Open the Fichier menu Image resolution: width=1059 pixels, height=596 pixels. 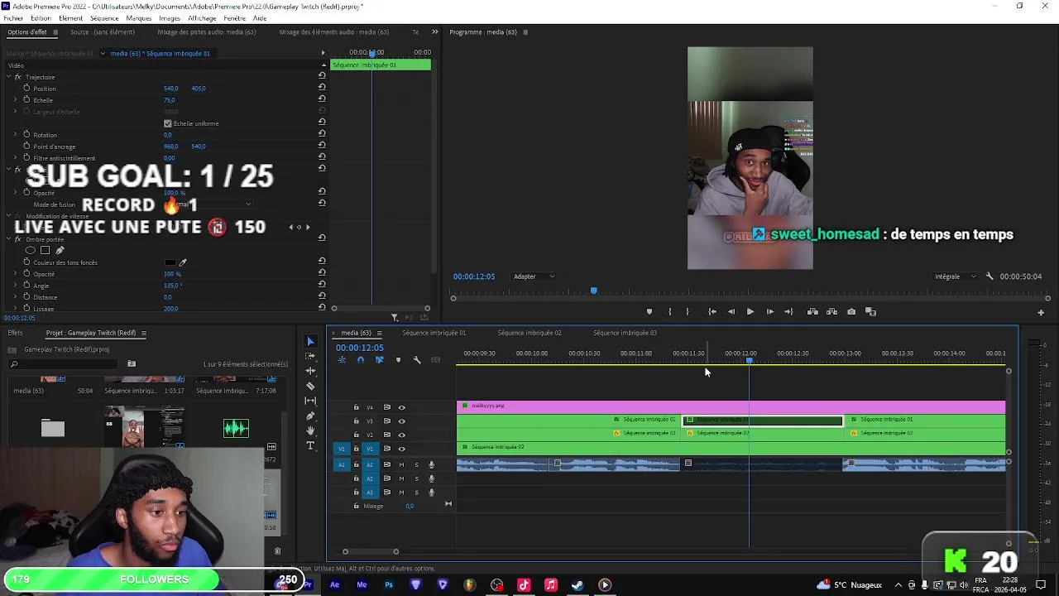coord(13,18)
